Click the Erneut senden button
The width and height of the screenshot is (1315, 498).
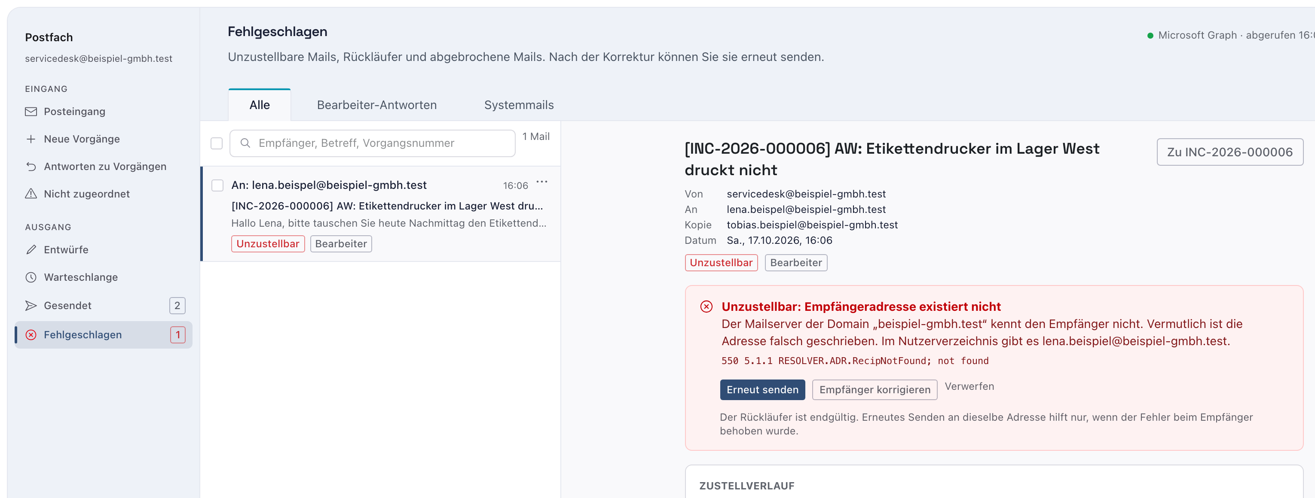click(763, 390)
